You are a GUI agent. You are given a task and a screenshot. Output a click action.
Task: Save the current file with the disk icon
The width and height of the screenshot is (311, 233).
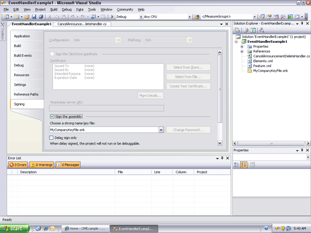[34, 17]
